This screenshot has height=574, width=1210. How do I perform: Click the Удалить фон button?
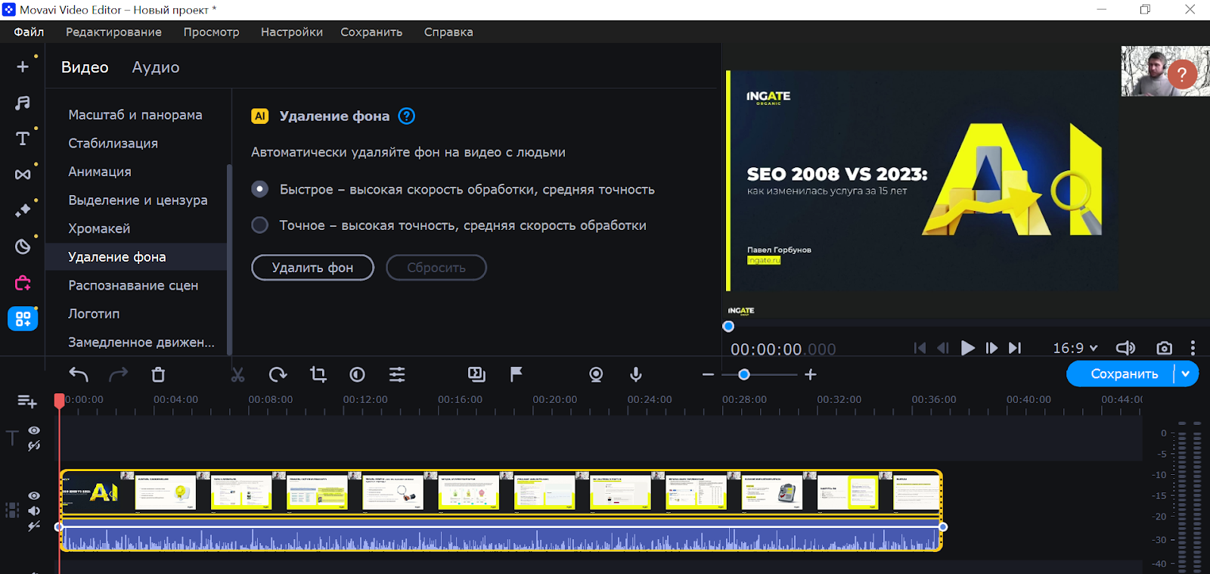(x=312, y=267)
